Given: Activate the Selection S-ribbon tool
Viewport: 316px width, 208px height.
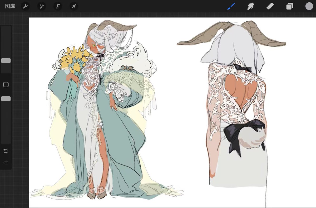Looking at the screenshot, I should 58,6.
